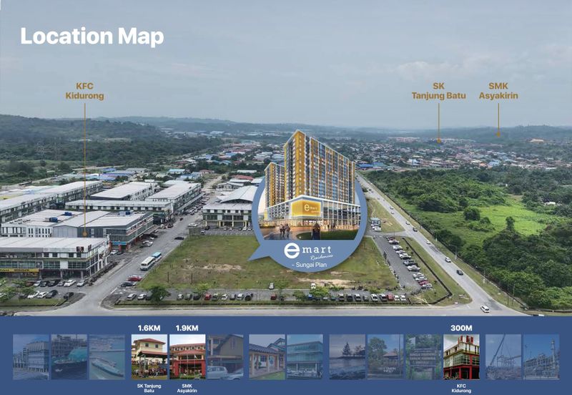
Task: Open the faded ship thumbnail in the bottom strip
Action: tap(107, 356)
